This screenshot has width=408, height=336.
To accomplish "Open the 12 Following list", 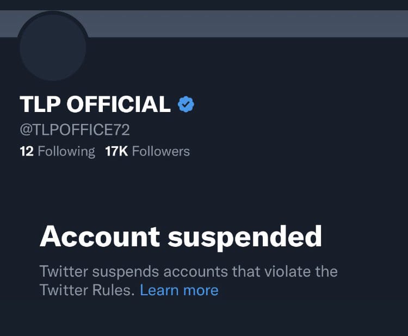I will pos(57,151).
